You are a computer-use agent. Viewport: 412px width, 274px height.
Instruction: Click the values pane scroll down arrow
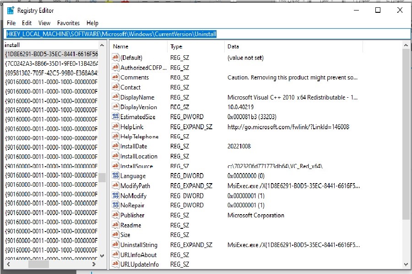(406, 264)
